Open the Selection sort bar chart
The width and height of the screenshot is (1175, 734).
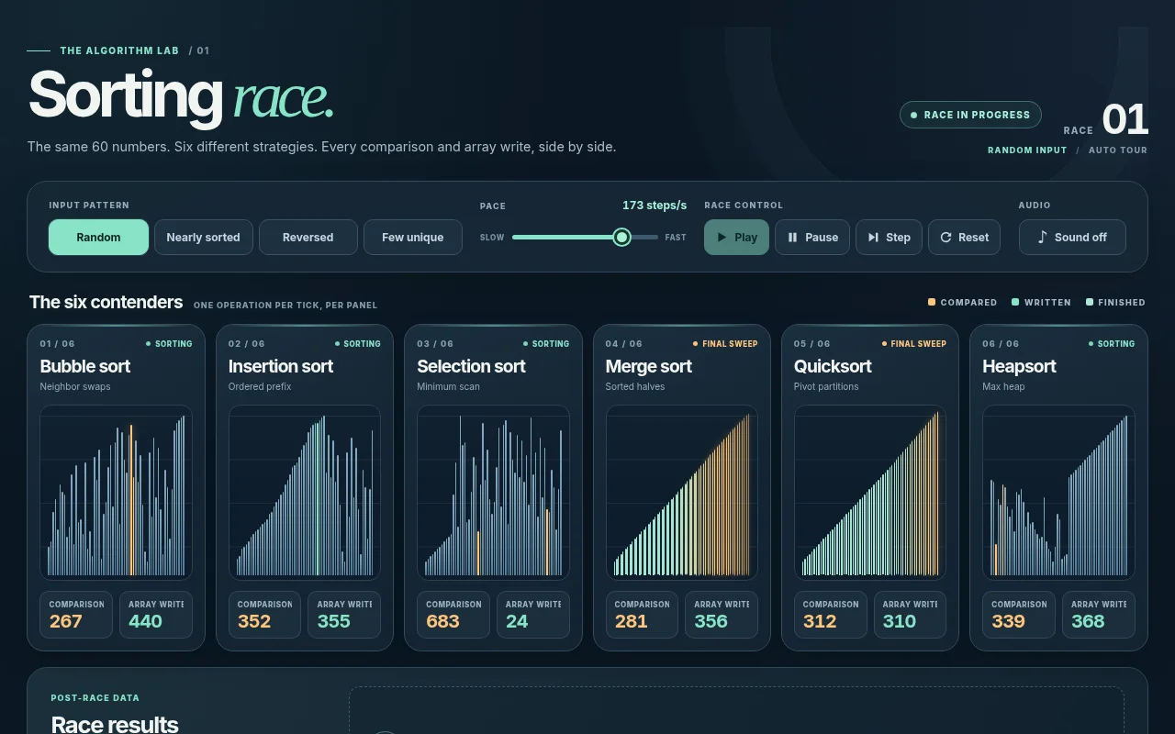[x=493, y=493]
